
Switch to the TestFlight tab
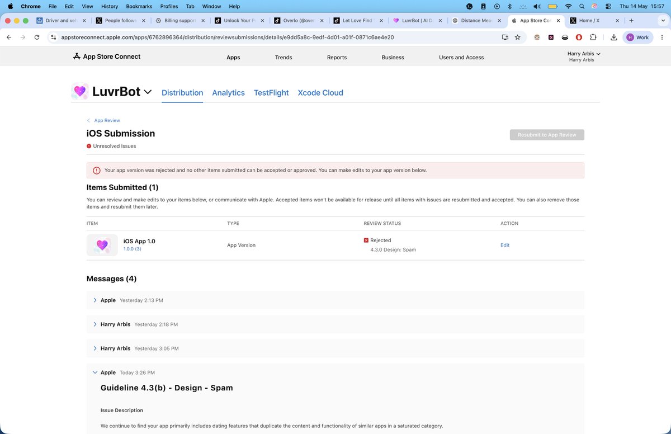coord(271,93)
